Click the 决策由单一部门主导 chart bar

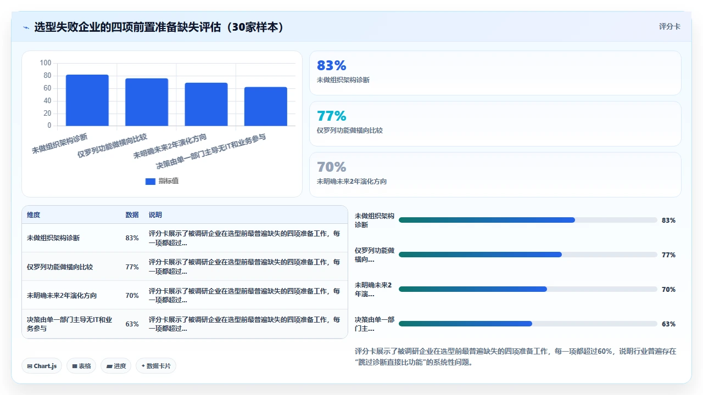point(266,106)
